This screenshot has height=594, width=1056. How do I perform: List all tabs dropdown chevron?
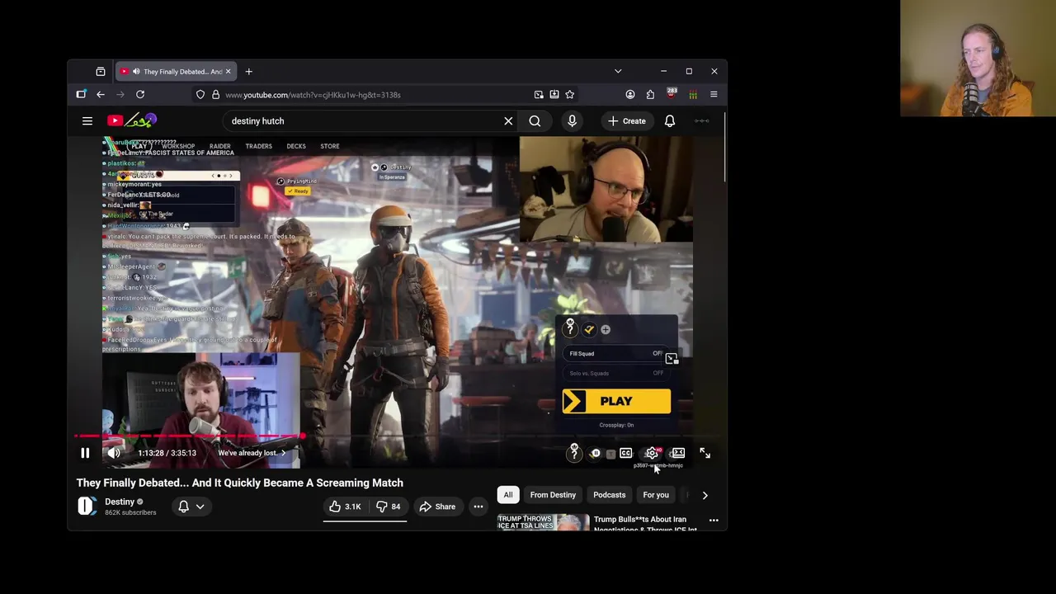(618, 72)
